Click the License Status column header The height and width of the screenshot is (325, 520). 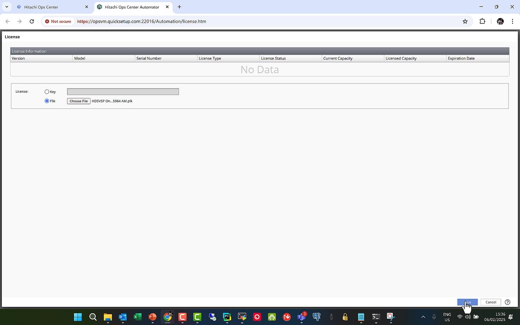pos(291,58)
